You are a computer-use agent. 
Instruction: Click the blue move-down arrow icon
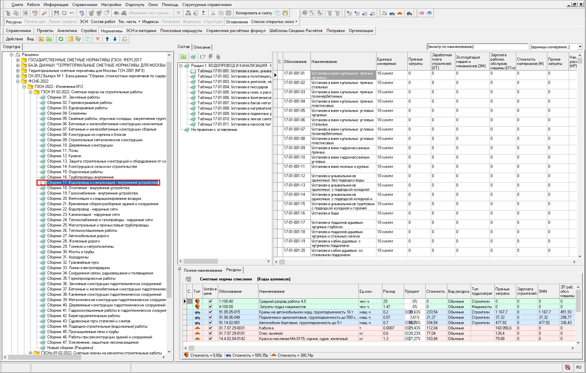click(x=115, y=39)
